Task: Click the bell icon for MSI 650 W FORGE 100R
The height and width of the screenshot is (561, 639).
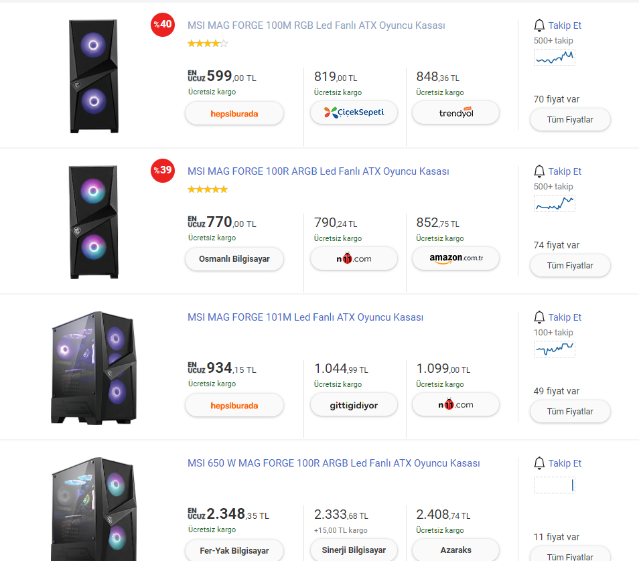Action: pos(539,463)
